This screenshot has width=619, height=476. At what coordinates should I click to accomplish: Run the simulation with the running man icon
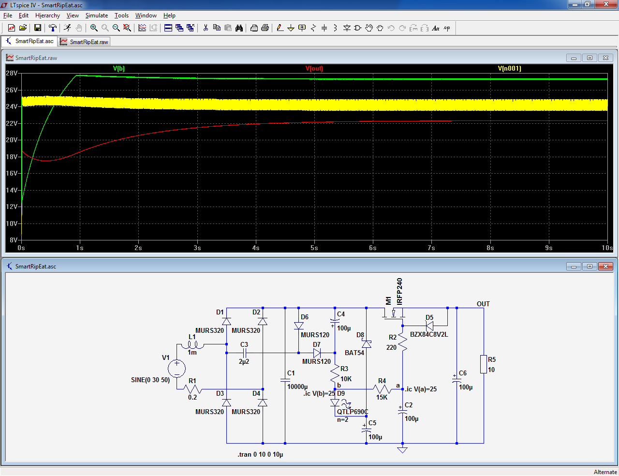(x=67, y=28)
